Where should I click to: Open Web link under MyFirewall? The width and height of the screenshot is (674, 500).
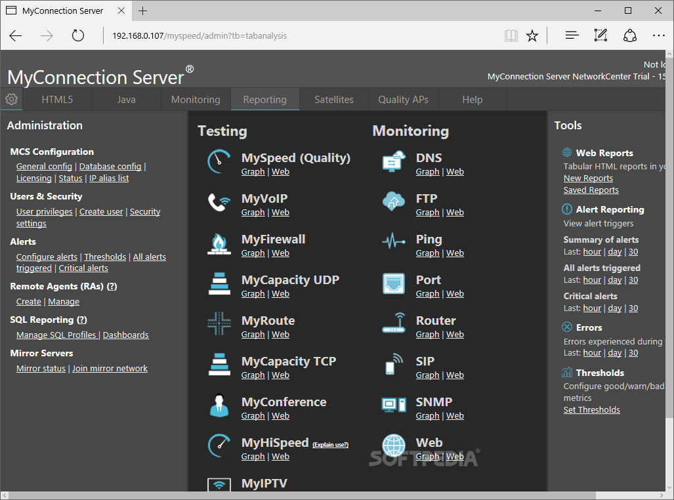pos(281,253)
